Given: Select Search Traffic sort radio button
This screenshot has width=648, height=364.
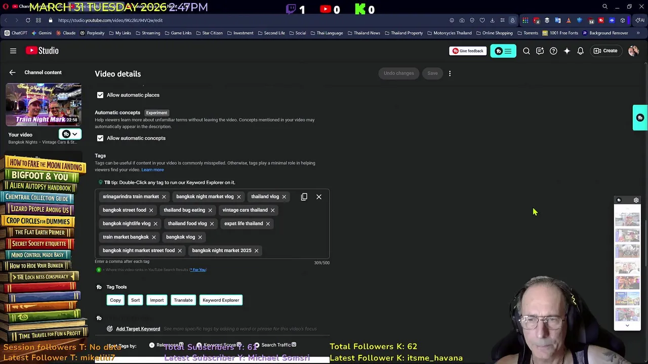Looking at the screenshot, I should tap(257, 345).
